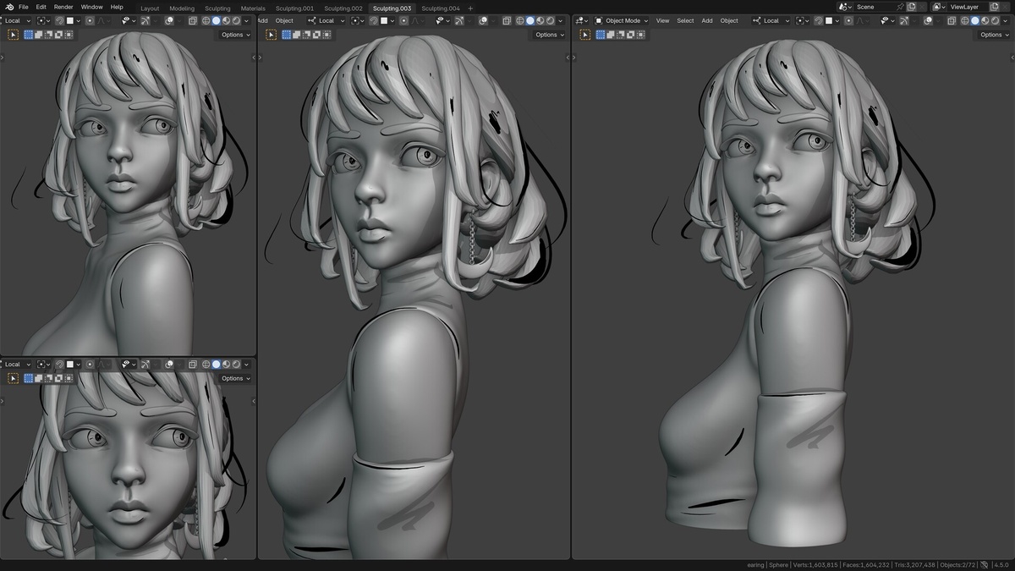Toggle overlays in middle viewport

pyautogui.click(x=483, y=20)
